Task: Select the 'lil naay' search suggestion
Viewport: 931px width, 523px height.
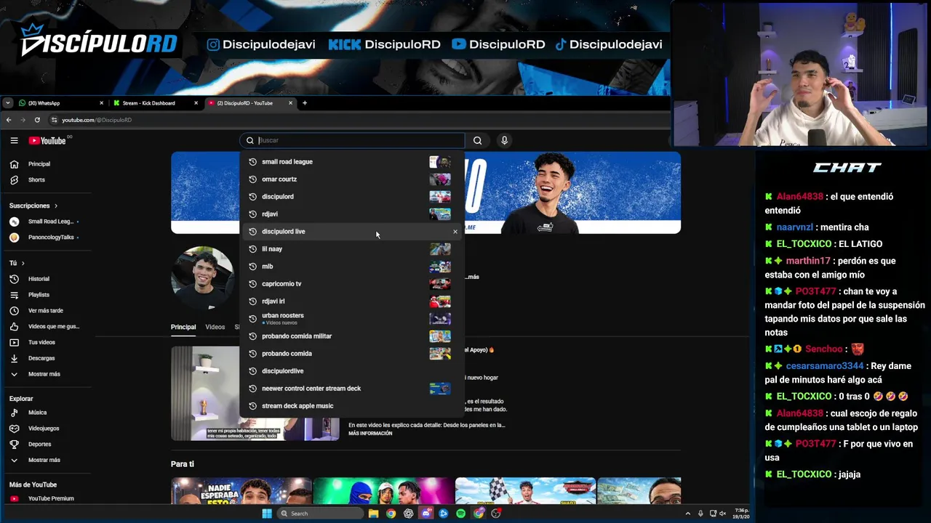Action: (352, 249)
